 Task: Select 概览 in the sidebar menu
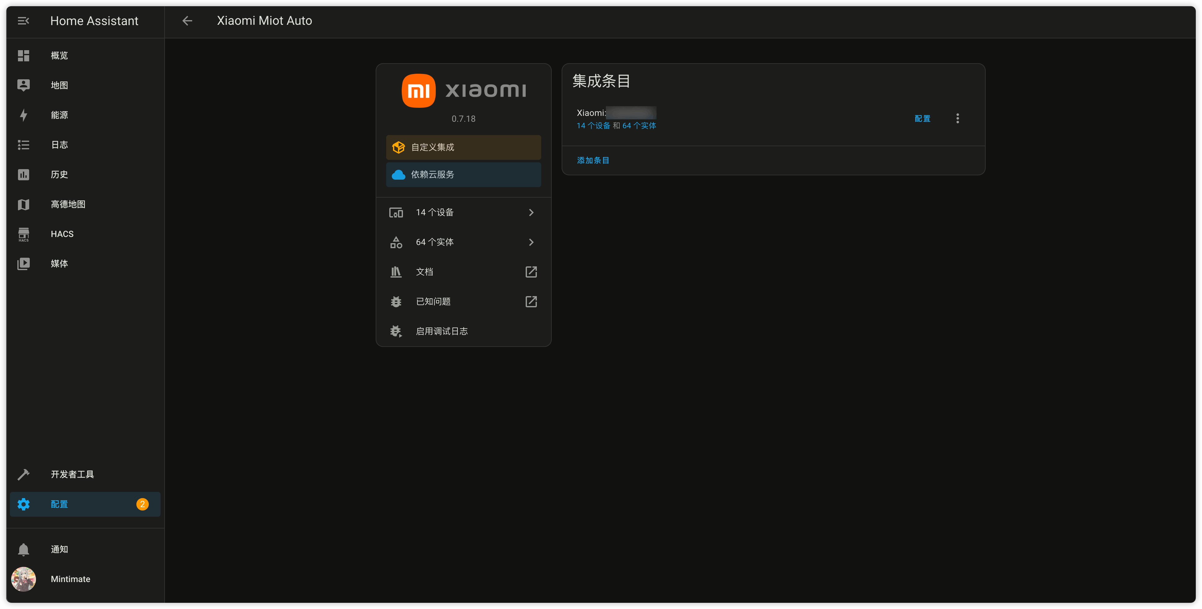tap(59, 55)
